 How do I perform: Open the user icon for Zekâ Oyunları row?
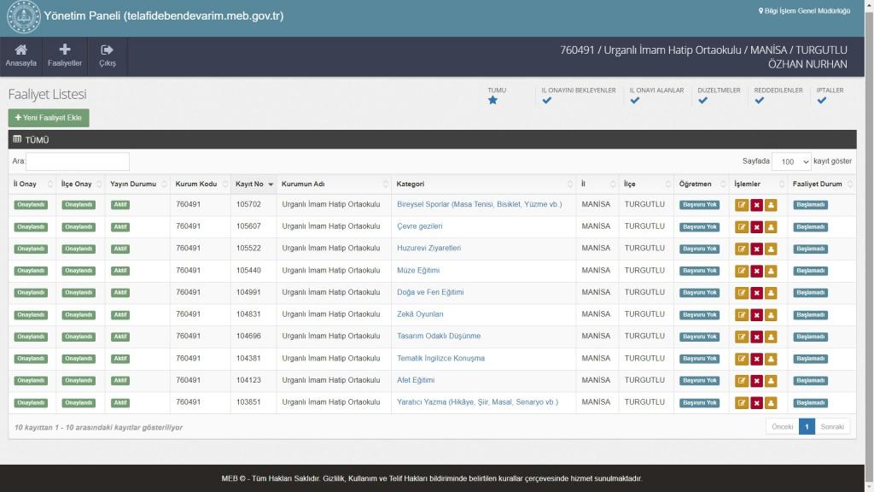tap(771, 314)
